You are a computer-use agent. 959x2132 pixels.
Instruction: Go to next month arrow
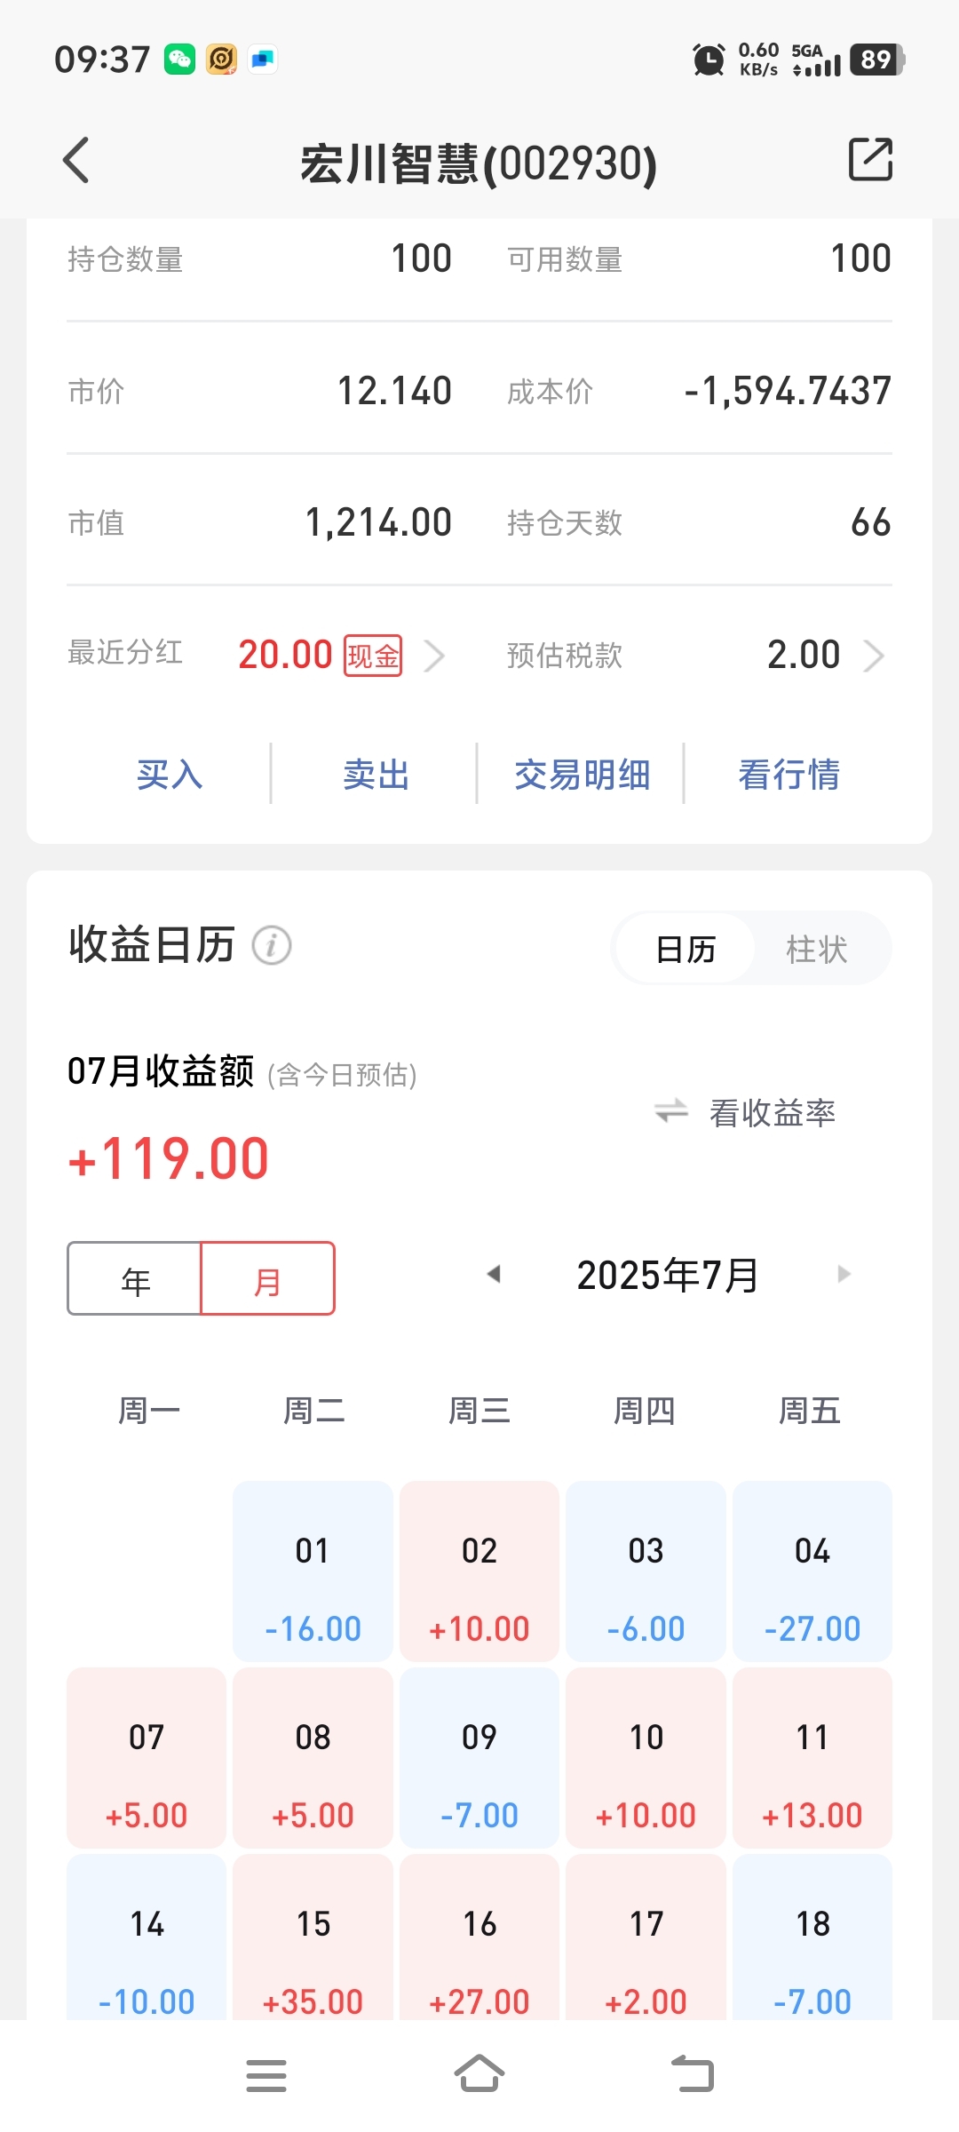click(844, 1274)
